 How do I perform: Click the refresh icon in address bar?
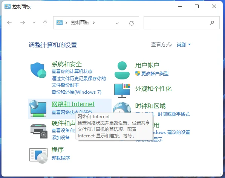[x=132, y=23]
